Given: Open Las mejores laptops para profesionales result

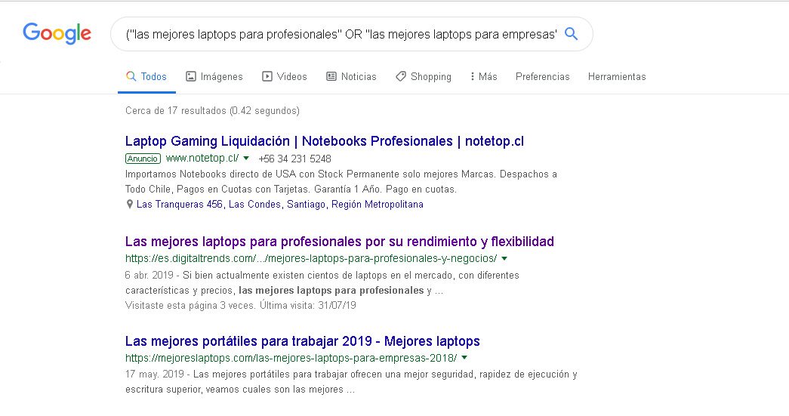Looking at the screenshot, I should click(339, 242).
